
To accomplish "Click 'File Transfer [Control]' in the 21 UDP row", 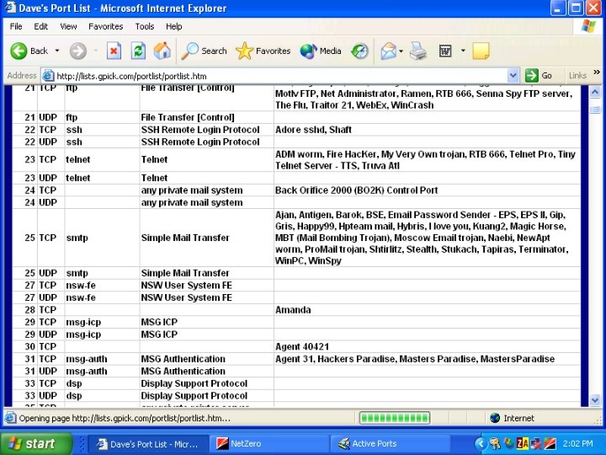I will tap(188, 117).
